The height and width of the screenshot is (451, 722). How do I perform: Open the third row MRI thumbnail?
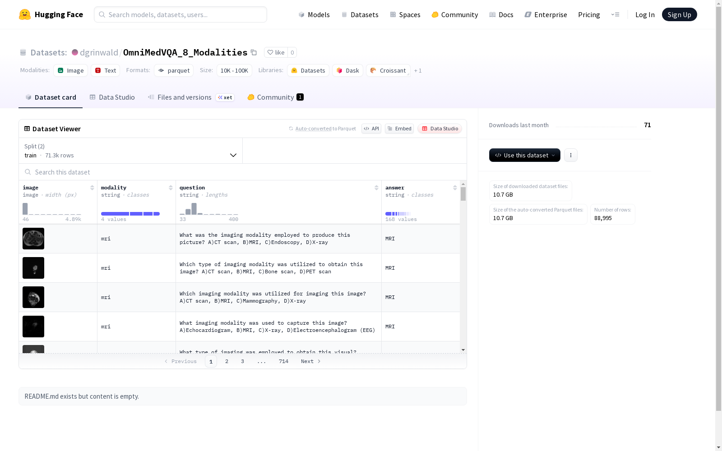pos(33,297)
